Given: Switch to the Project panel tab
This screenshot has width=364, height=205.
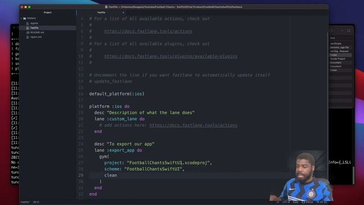Looking at the screenshot, I should coord(48,13).
